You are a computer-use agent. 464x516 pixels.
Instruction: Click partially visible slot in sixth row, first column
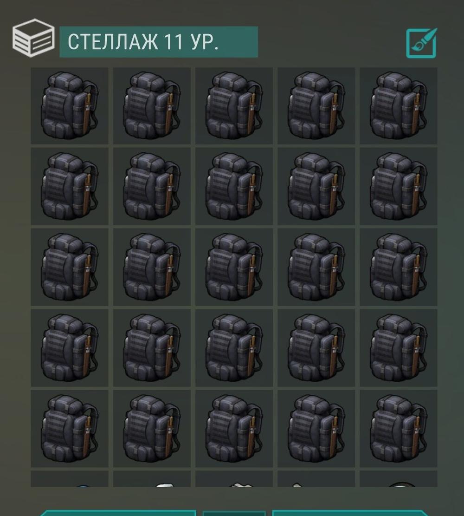(70, 479)
